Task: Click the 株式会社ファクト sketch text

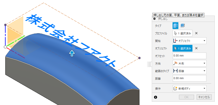Action: [x=70, y=41]
